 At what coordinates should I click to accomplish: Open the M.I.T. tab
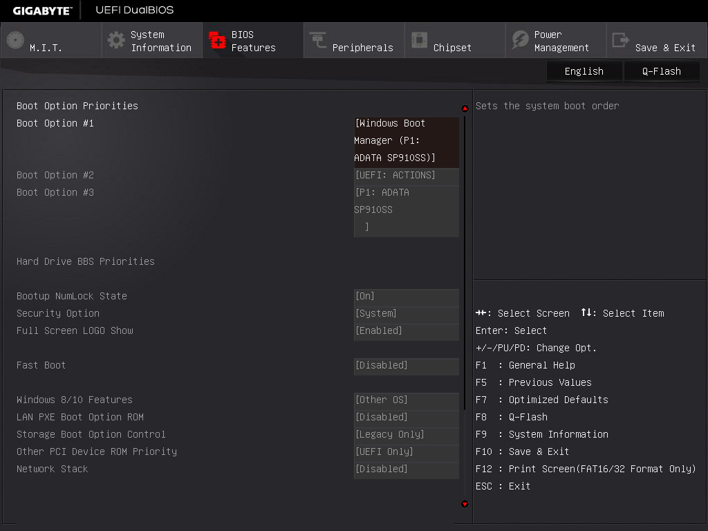(x=51, y=41)
